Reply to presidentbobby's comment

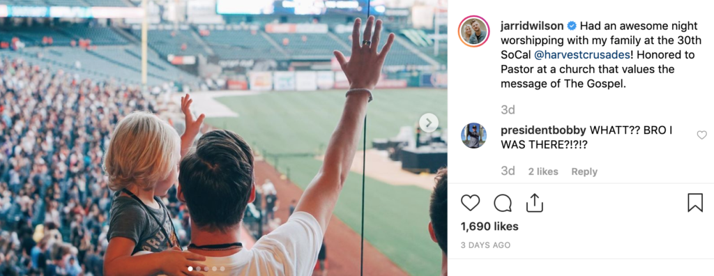(x=584, y=171)
